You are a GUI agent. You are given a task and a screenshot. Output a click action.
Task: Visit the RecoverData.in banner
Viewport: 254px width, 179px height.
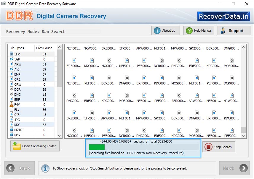[x=224, y=16]
